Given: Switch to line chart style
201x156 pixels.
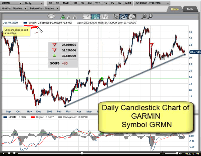Looking at the screenshot, I should click(86, 16).
